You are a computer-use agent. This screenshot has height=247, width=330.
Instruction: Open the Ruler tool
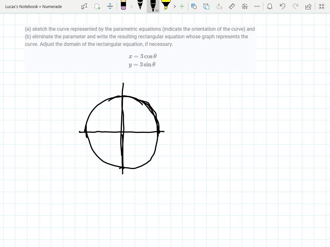232,6
